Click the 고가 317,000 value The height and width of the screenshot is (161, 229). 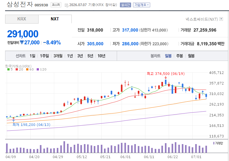click(x=130, y=30)
